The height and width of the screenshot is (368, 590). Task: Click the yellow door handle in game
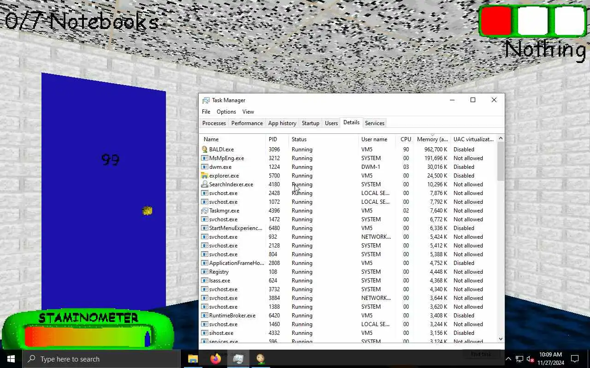[147, 211]
